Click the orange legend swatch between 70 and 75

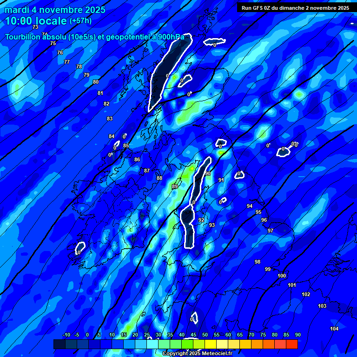point(257,344)
